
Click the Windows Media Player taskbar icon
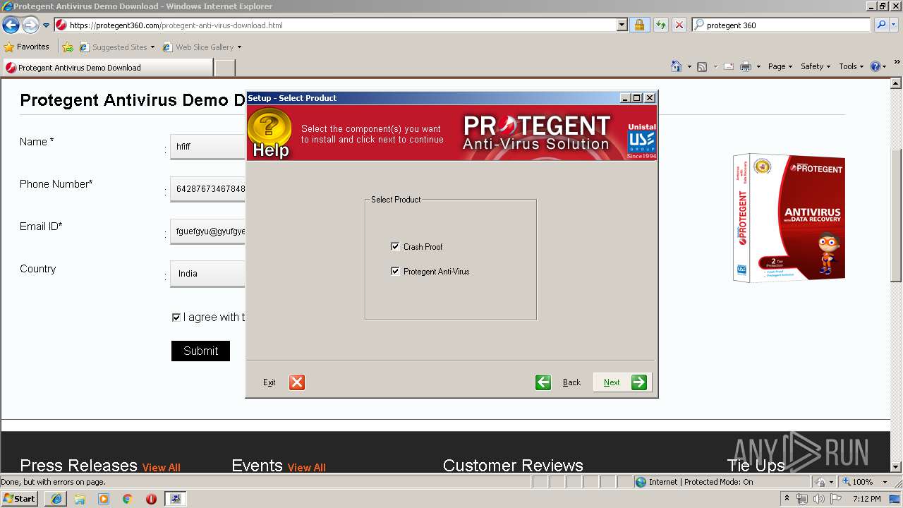[104, 499]
